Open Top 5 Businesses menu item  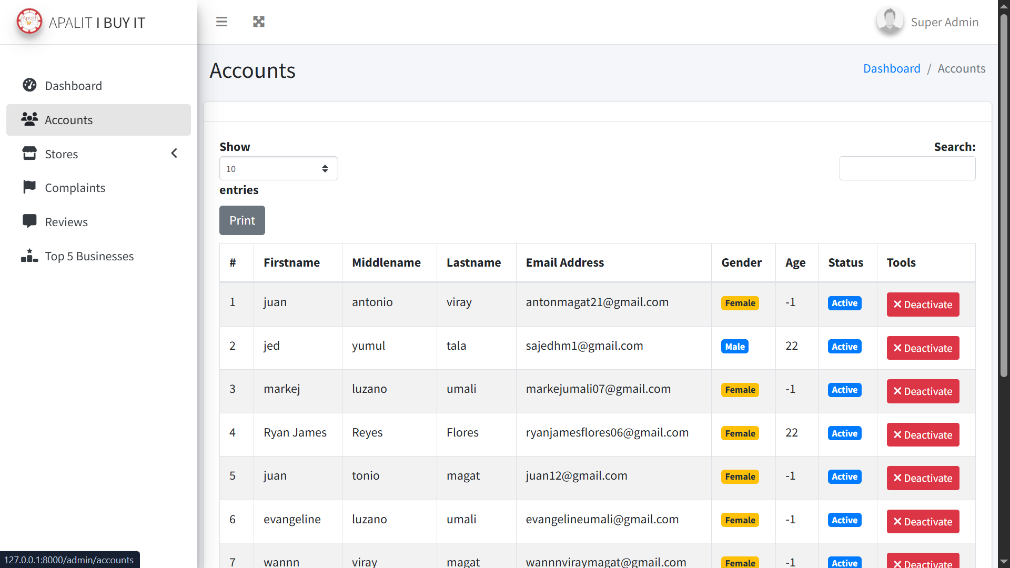point(89,256)
